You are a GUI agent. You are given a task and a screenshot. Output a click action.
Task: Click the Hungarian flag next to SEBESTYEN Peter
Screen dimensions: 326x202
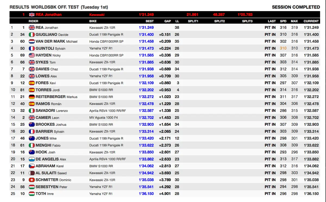pyautogui.click(x=32, y=187)
